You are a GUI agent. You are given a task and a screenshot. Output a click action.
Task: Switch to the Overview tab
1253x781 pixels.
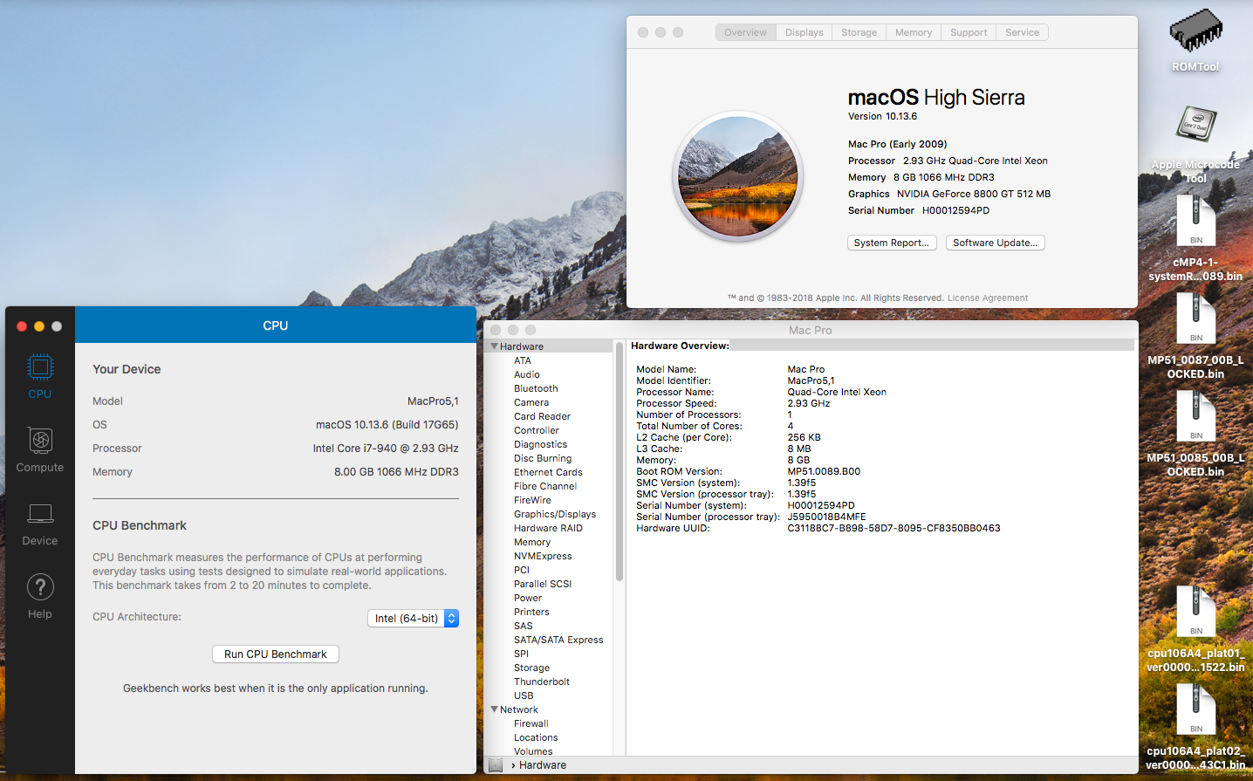(x=745, y=32)
